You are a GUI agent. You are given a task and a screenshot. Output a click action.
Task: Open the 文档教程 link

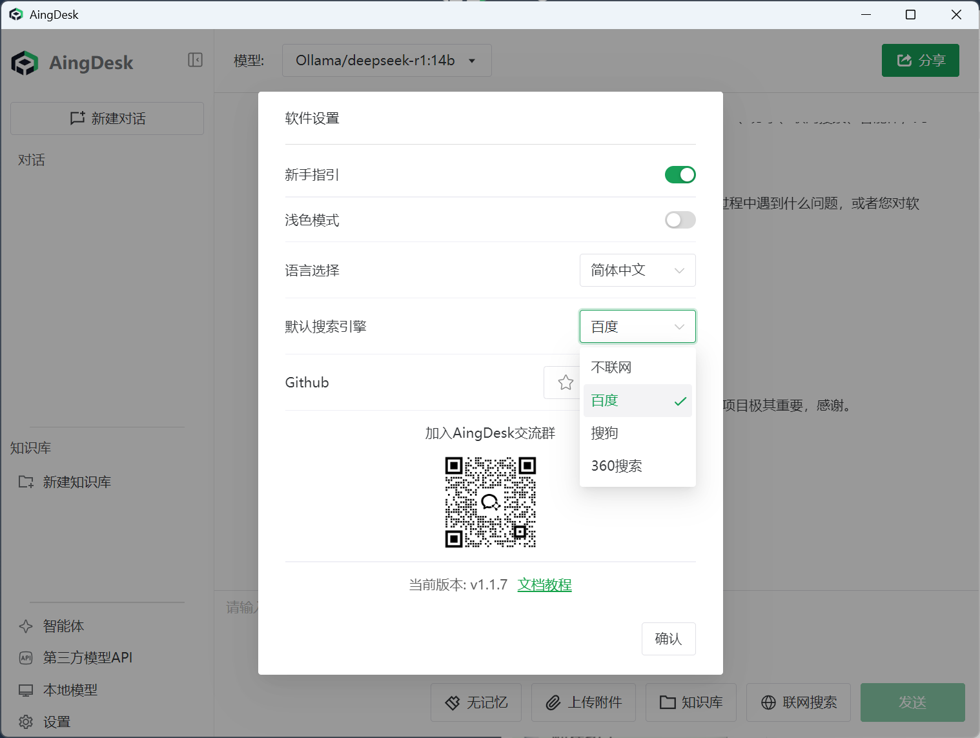544,585
